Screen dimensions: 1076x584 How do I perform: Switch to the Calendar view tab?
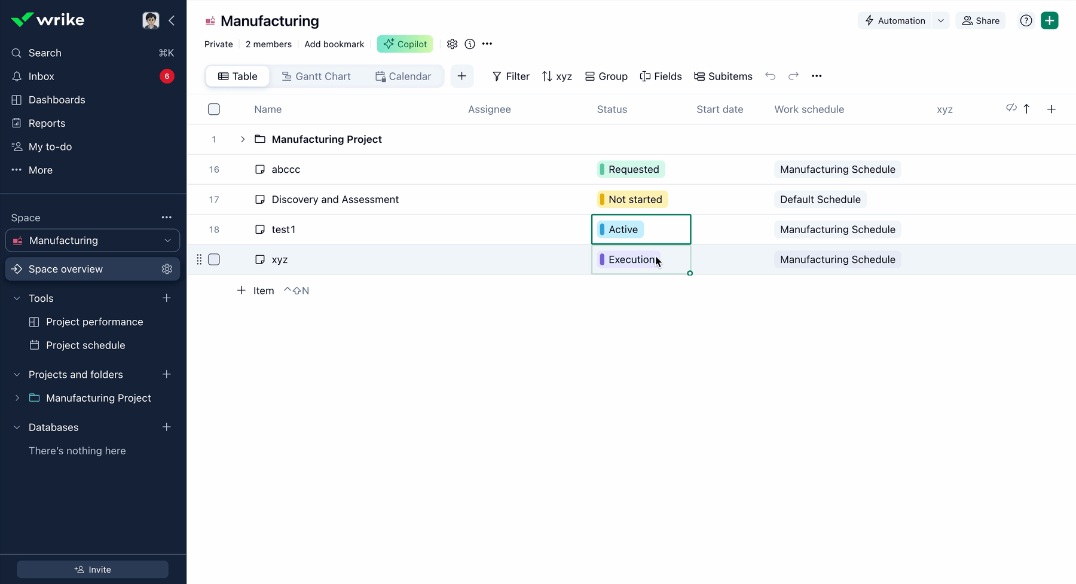[x=403, y=76]
